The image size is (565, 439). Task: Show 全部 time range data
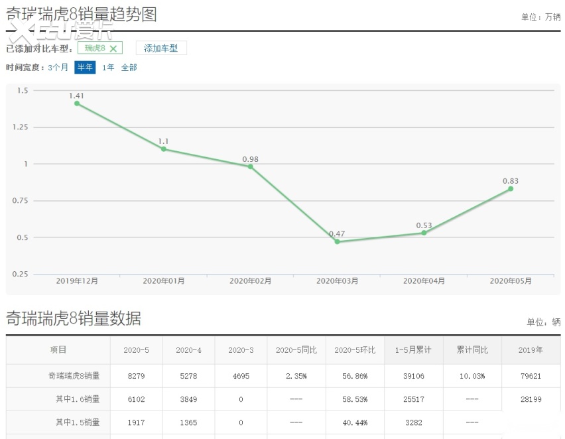[x=129, y=68]
